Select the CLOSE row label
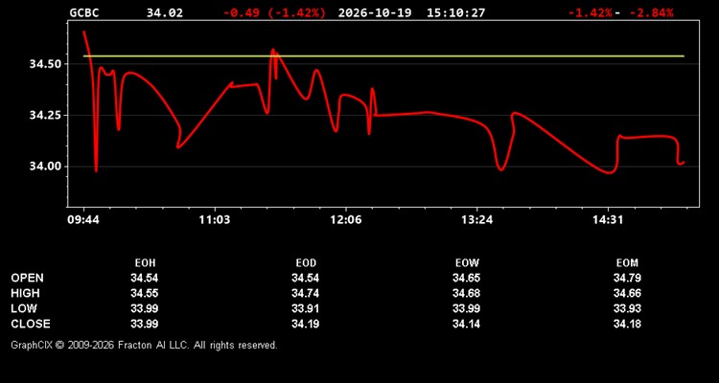Viewport: 719px width, 383px height. pos(31,324)
